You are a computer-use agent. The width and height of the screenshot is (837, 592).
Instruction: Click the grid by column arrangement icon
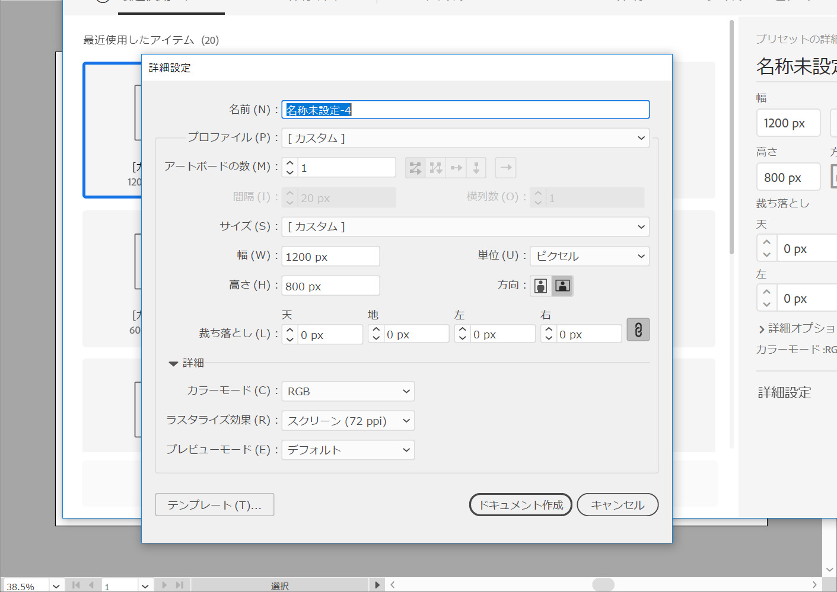pyautogui.click(x=436, y=168)
